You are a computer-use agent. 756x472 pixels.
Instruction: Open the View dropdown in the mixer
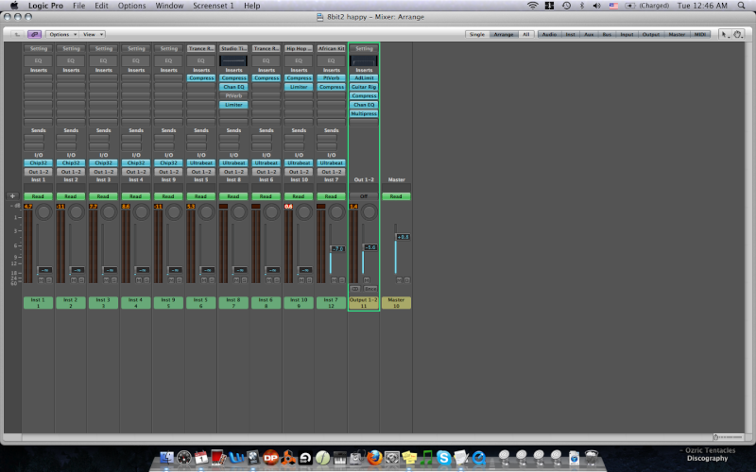pyautogui.click(x=92, y=34)
